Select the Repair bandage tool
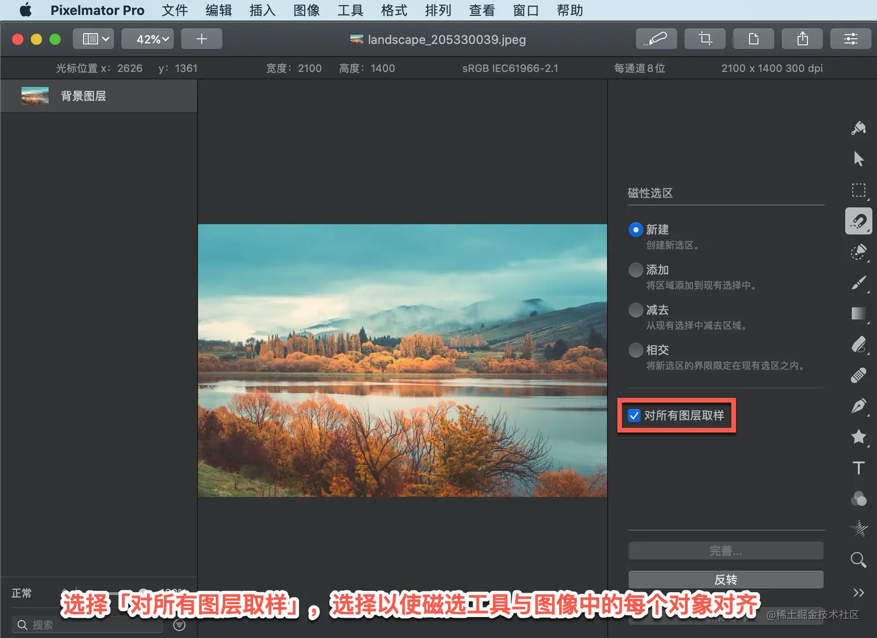The width and height of the screenshot is (877, 638). pyautogui.click(x=858, y=375)
